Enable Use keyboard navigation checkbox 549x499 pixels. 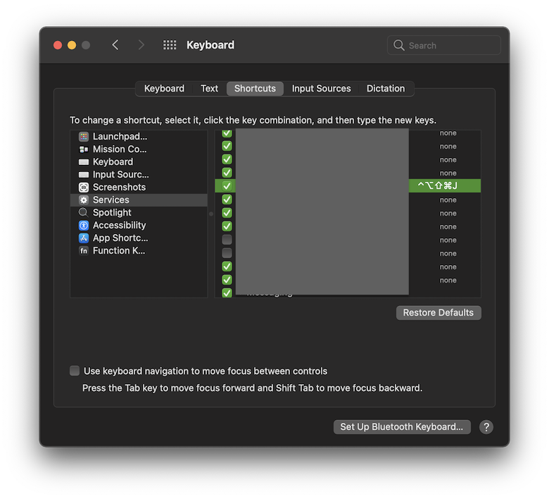74,371
